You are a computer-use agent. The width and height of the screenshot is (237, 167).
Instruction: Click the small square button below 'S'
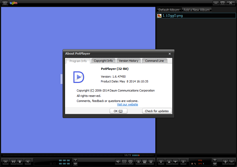point(215,164)
